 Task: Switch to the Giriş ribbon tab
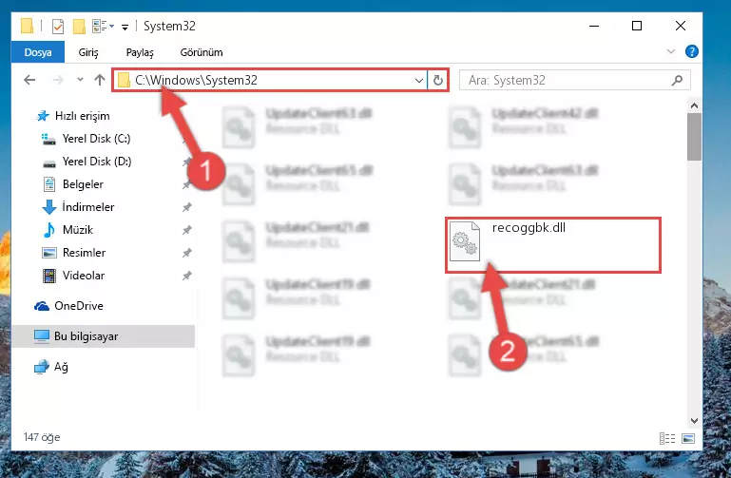[x=88, y=52]
